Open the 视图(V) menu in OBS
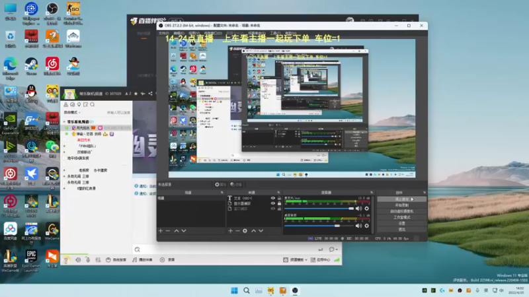The image size is (529, 297). [194, 34]
